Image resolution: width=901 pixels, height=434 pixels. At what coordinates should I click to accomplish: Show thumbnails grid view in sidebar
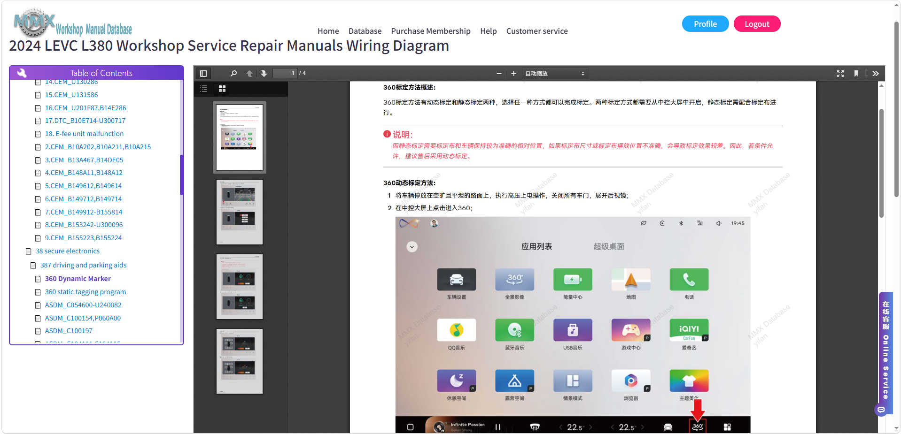pos(222,89)
